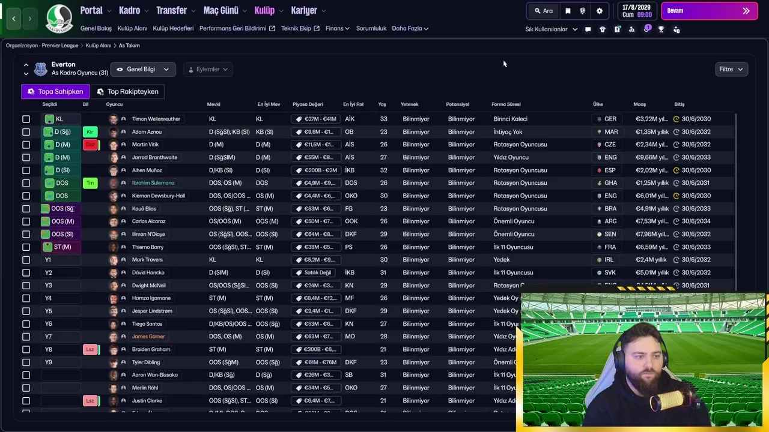The width and height of the screenshot is (769, 432).
Task: Click the ST (M) position pitch icon
Action: (x=48, y=247)
